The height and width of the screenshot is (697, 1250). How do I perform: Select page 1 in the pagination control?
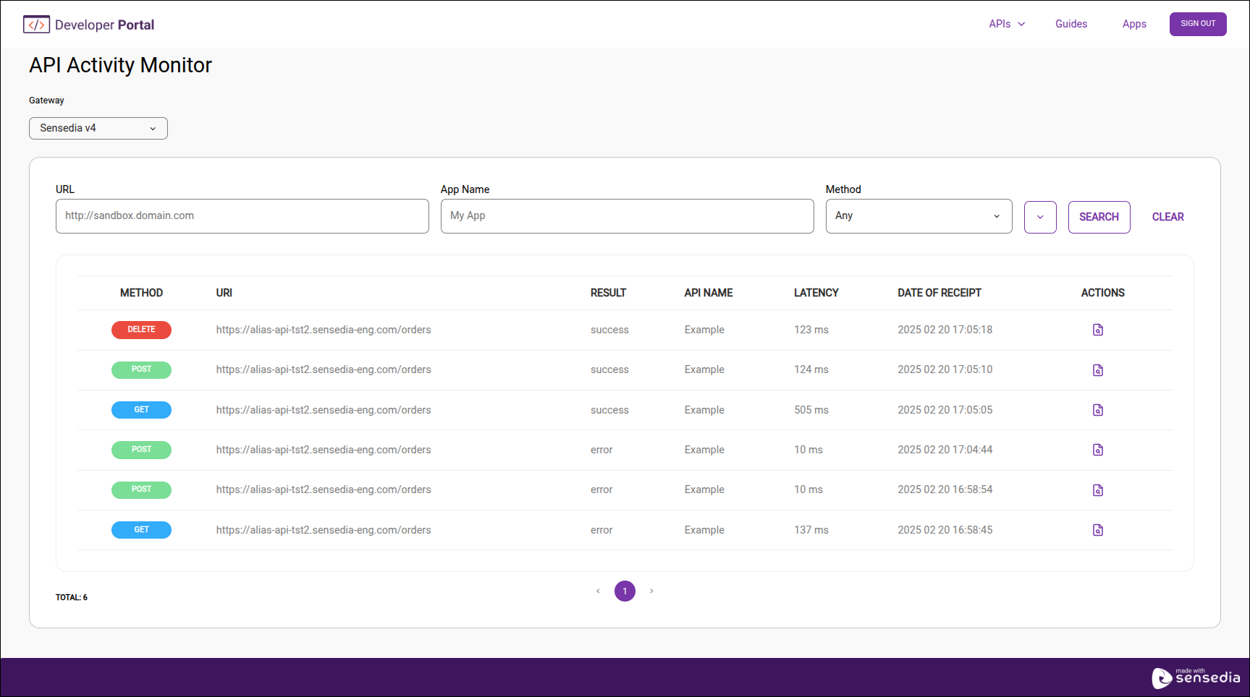[625, 591]
